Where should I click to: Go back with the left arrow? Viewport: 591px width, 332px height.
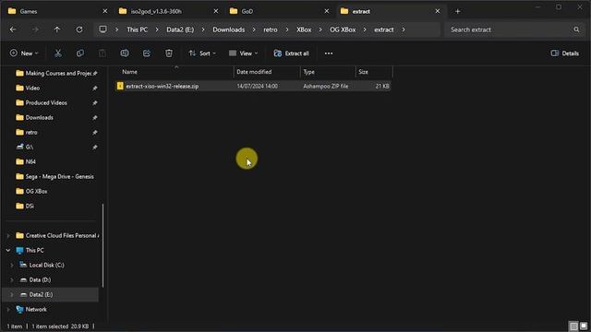click(x=13, y=30)
